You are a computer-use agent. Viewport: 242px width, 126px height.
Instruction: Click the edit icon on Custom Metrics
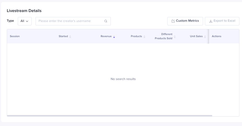pyautogui.click(x=173, y=21)
